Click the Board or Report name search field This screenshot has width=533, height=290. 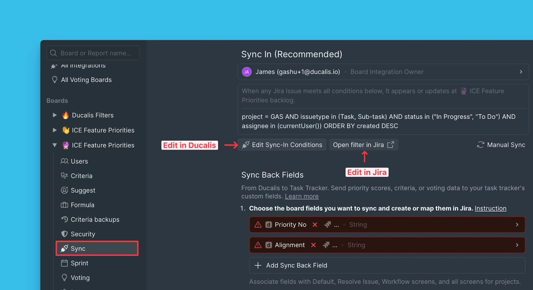click(96, 53)
